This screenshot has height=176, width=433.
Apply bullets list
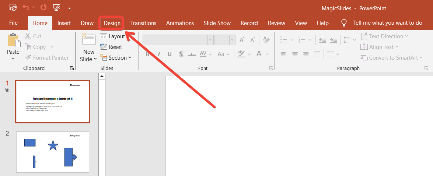pos(284,40)
